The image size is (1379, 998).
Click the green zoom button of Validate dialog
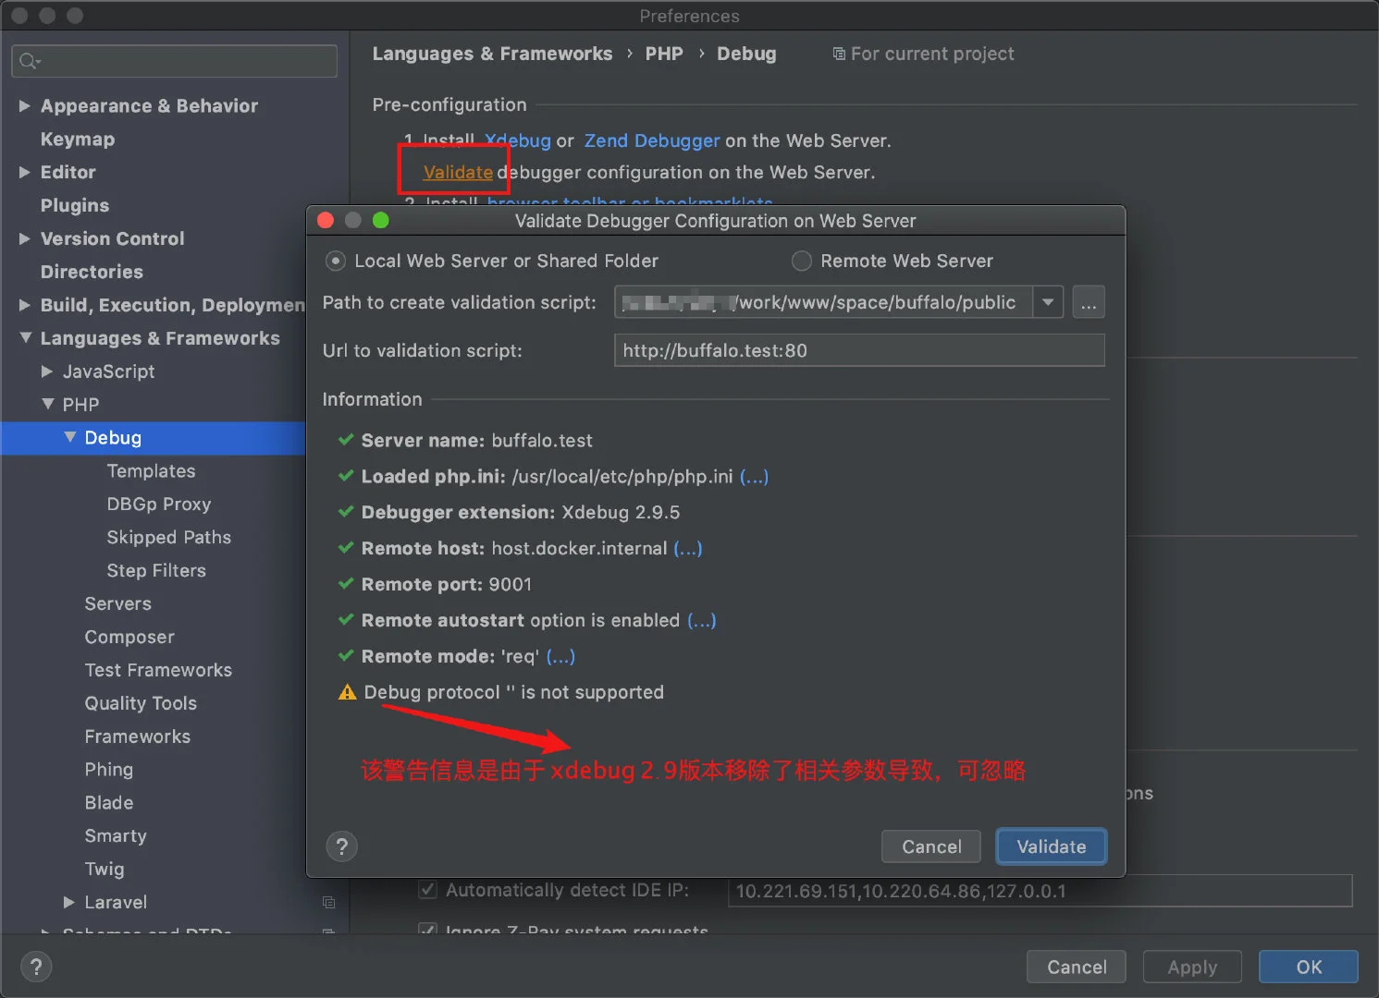(x=380, y=221)
